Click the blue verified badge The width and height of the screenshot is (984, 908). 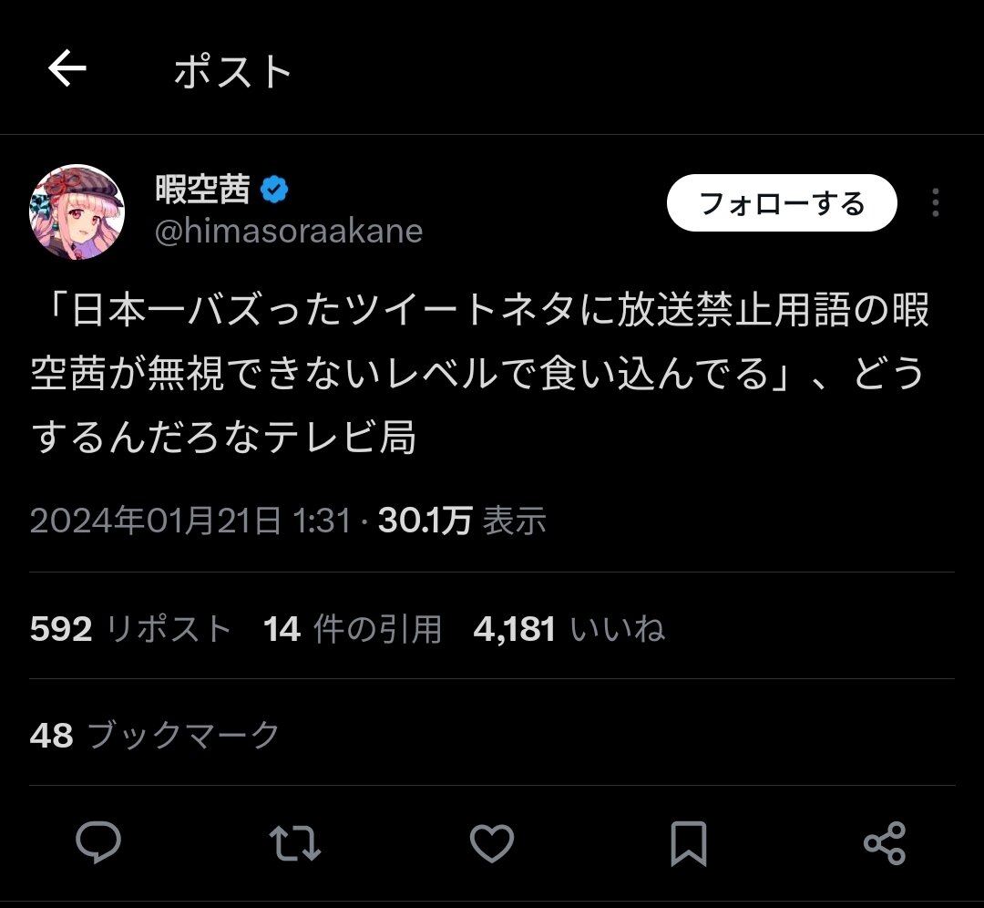(274, 190)
